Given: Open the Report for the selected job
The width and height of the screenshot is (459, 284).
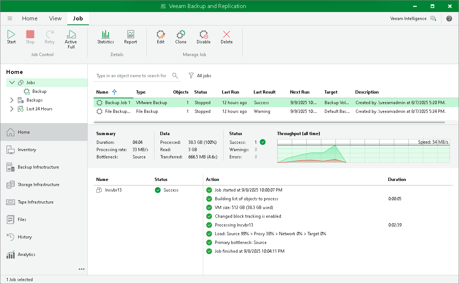Looking at the screenshot, I should pos(130,36).
